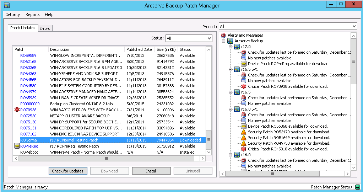Collapse the Arcserve Backup tree node
The image size is (363, 192).
click(223, 41)
